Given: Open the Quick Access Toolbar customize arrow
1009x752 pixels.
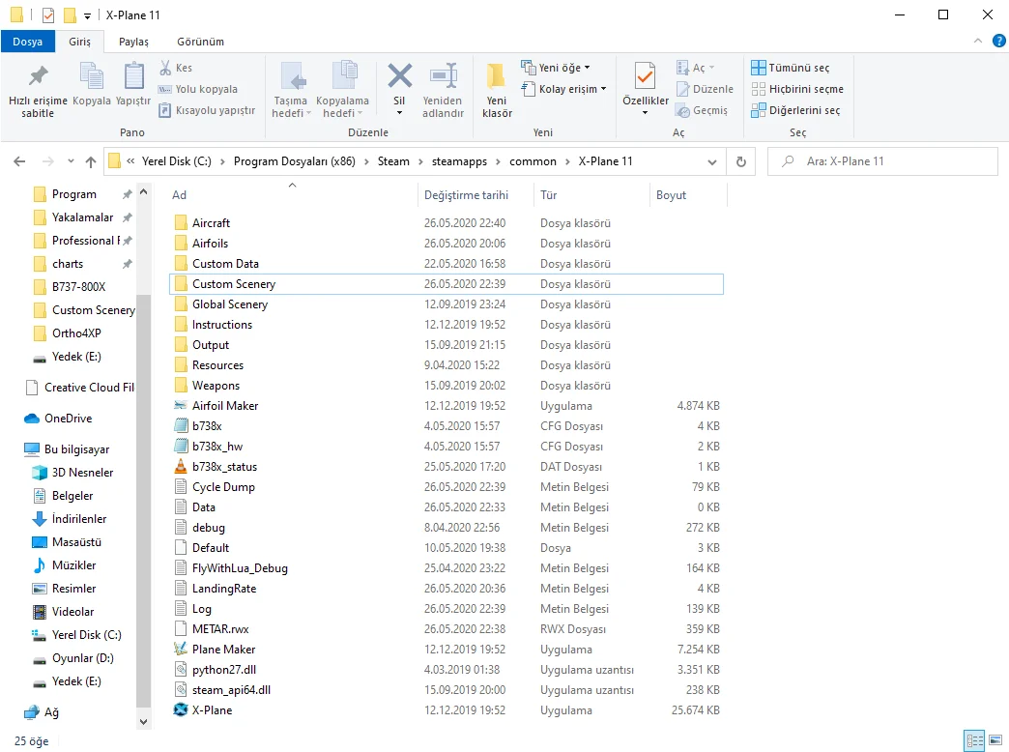Looking at the screenshot, I should pyautogui.click(x=88, y=16).
